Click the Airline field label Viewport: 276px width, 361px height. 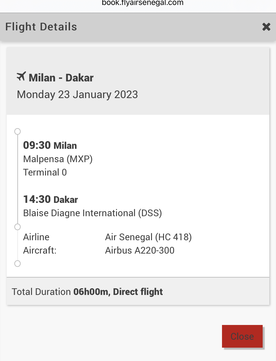36,237
